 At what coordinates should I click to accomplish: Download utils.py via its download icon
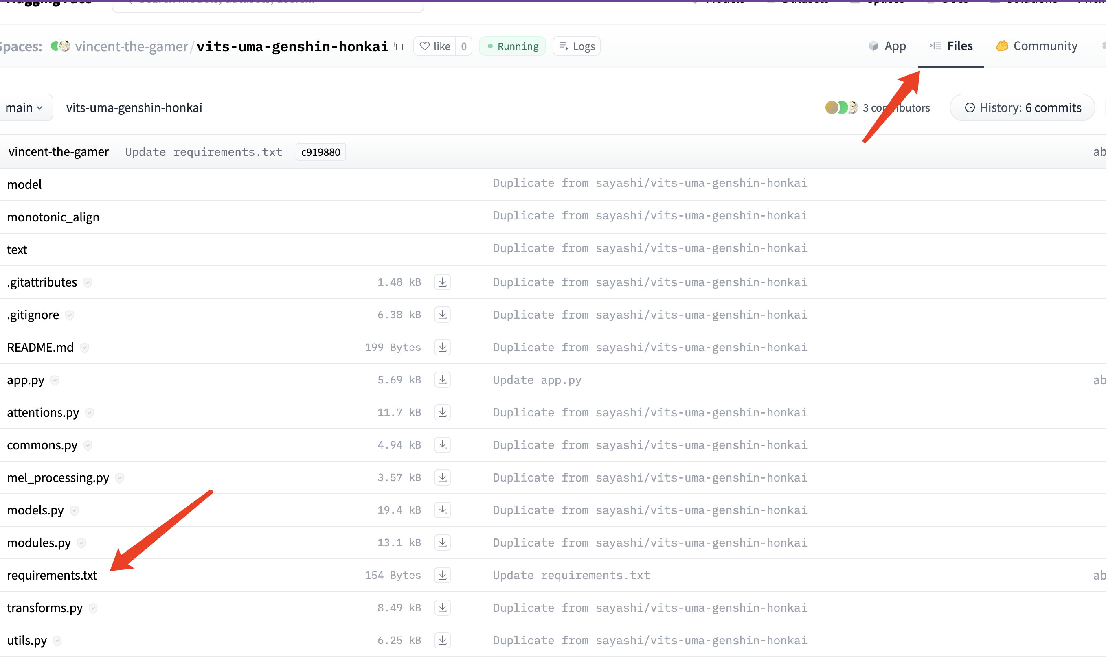point(443,640)
